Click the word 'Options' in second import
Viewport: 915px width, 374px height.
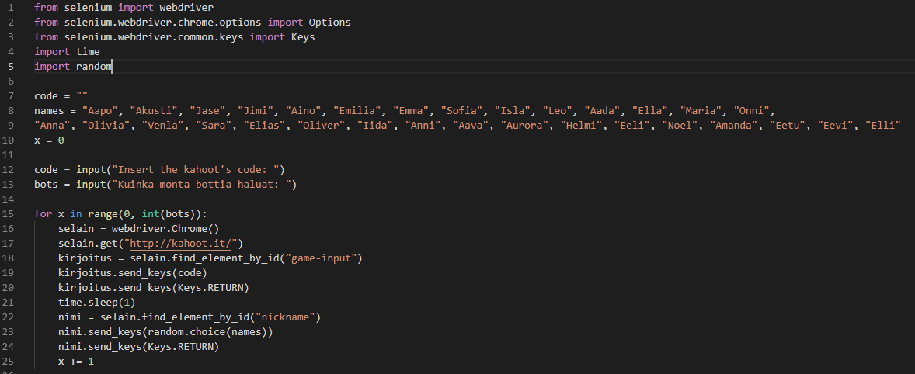click(329, 22)
